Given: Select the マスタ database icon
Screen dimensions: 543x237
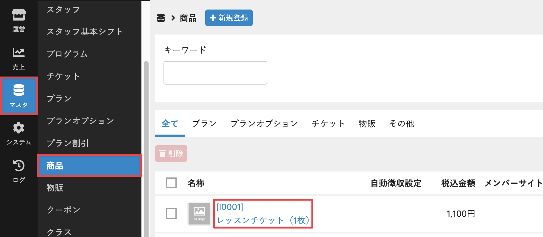Looking at the screenshot, I should point(19,96).
